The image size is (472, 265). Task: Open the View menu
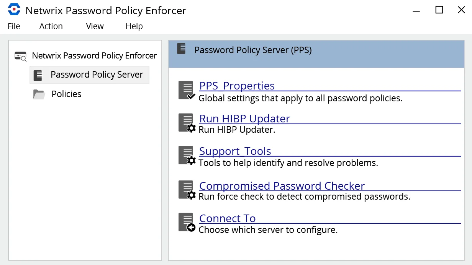coord(95,26)
